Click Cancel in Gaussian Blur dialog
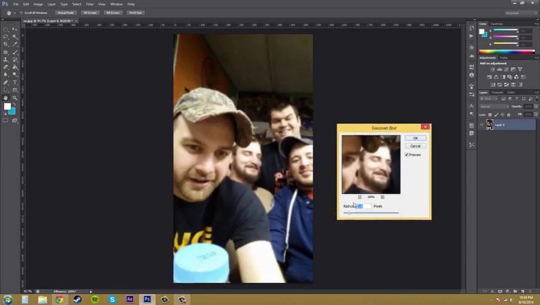The height and width of the screenshot is (305, 540). click(x=415, y=146)
